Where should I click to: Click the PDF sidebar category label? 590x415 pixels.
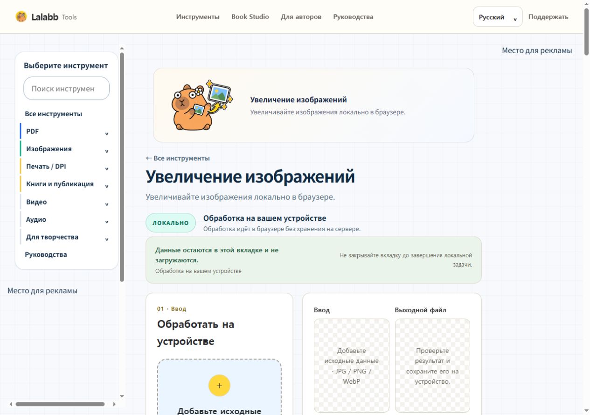32,131
